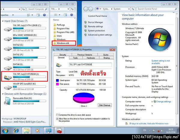Toggle preview pane in 7UL folder window
Screen dimensions: 180x140
coord(65,15)
